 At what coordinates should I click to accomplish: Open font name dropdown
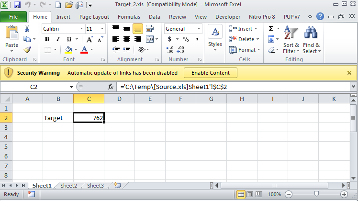[81, 29]
